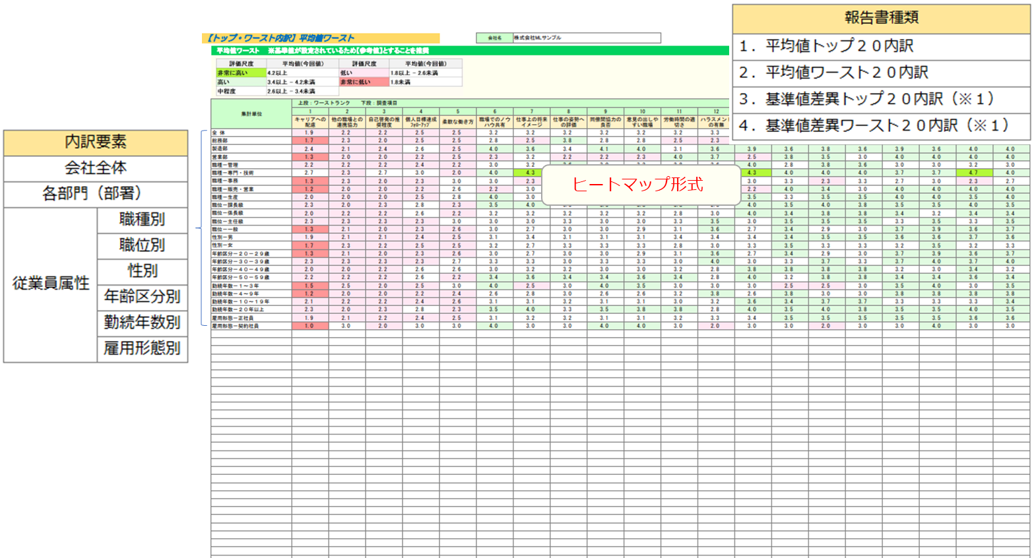Viewport: 1036px width, 558px height.
Task: Click the 平均値トップ２０内訳 report entry
Action: pos(880,46)
